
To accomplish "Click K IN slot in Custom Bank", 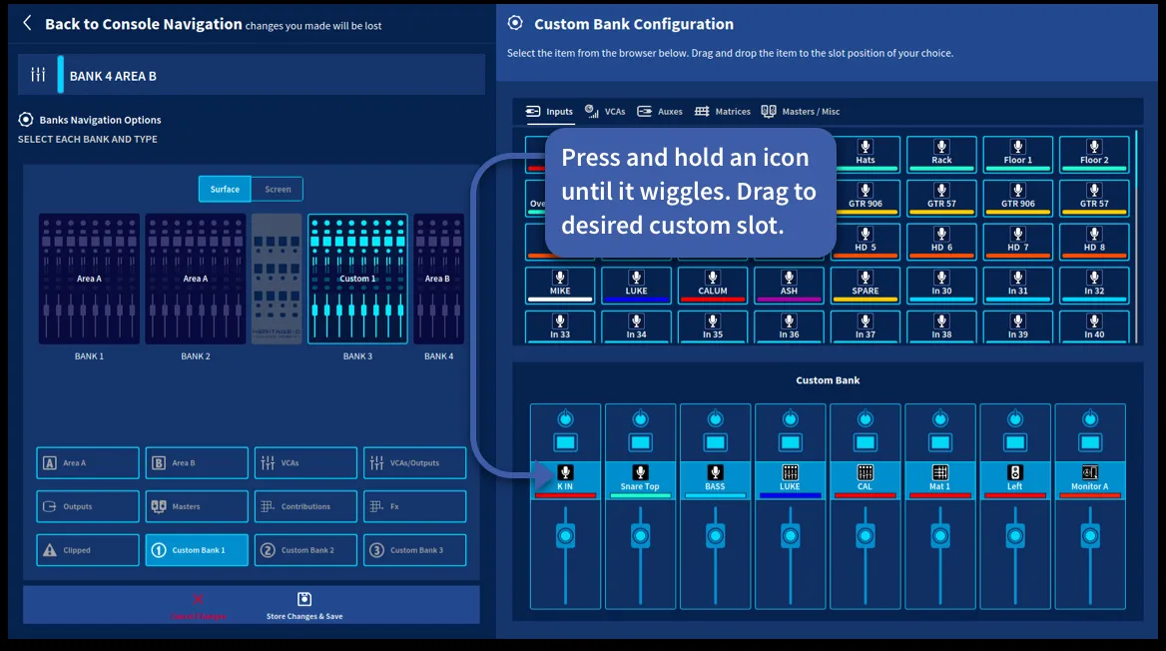I will (565, 479).
